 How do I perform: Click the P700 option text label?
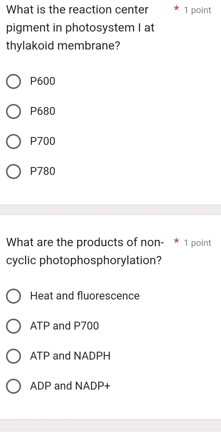[x=42, y=141]
